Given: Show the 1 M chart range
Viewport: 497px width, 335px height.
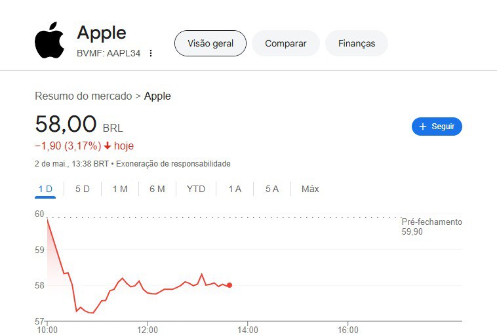Looking at the screenshot, I should pos(120,189).
